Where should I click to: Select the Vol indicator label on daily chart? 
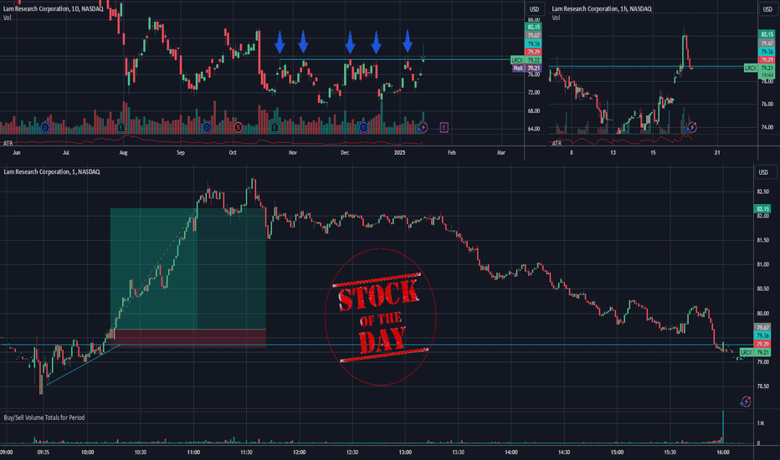click(7, 18)
